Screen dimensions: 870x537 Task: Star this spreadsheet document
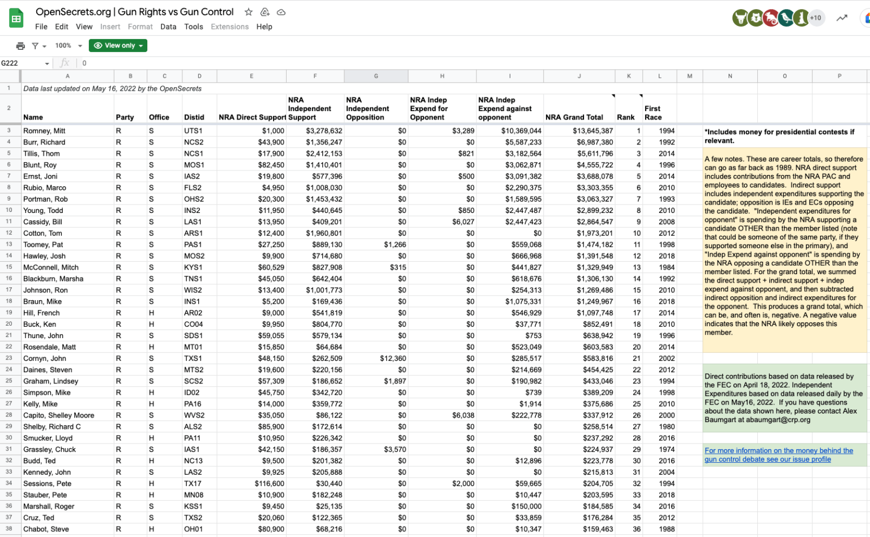pyautogui.click(x=248, y=12)
